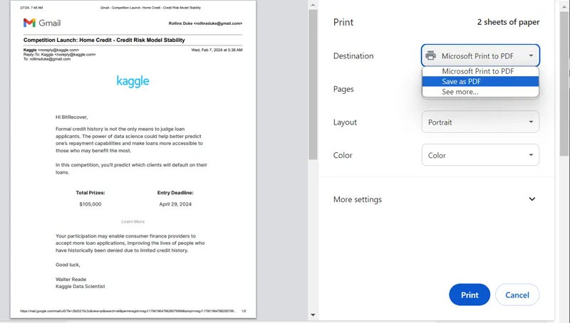Click the email subject line in preview
The image size is (570, 323).
pyautogui.click(x=104, y=40)
